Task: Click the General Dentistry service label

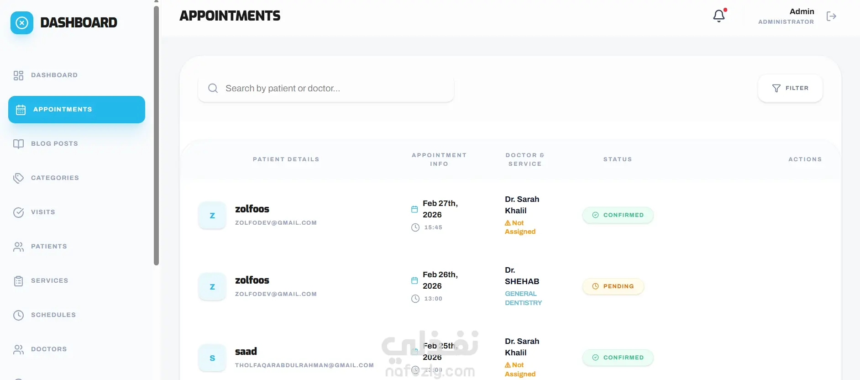Action: pos(524,298)
